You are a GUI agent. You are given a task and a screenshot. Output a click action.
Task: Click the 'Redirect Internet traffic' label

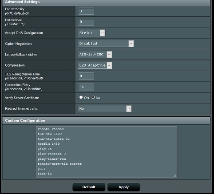pos(21,109)
